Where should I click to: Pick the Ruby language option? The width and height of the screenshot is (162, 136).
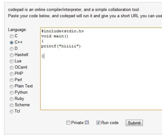tap(12, 99)
